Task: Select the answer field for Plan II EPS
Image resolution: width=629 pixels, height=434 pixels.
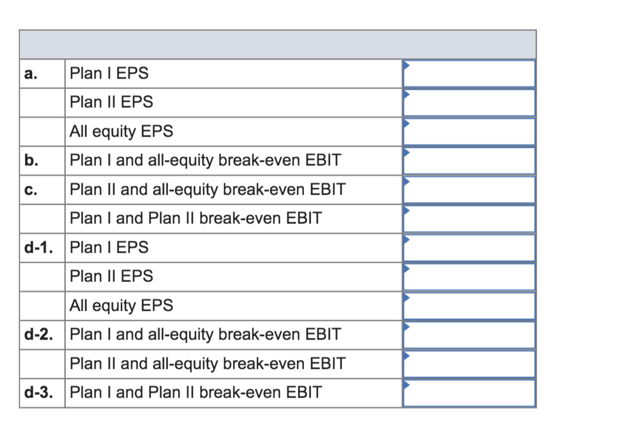Action: point(468,102)
